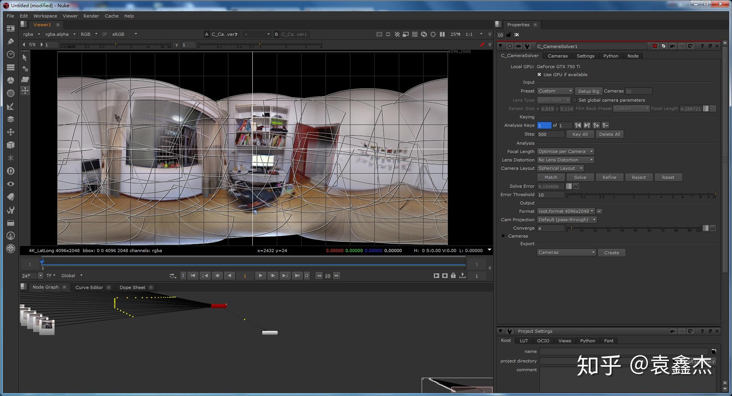This screenshot has width=732, height=396.
Task: Open the Time nodes clock menu
Action: [11, 54]
